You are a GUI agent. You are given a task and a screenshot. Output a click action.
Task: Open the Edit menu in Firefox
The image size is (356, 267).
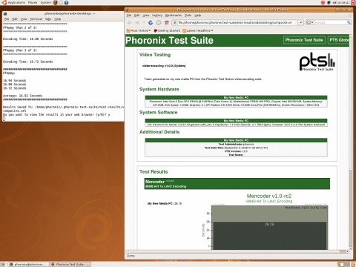click(136, 16)
